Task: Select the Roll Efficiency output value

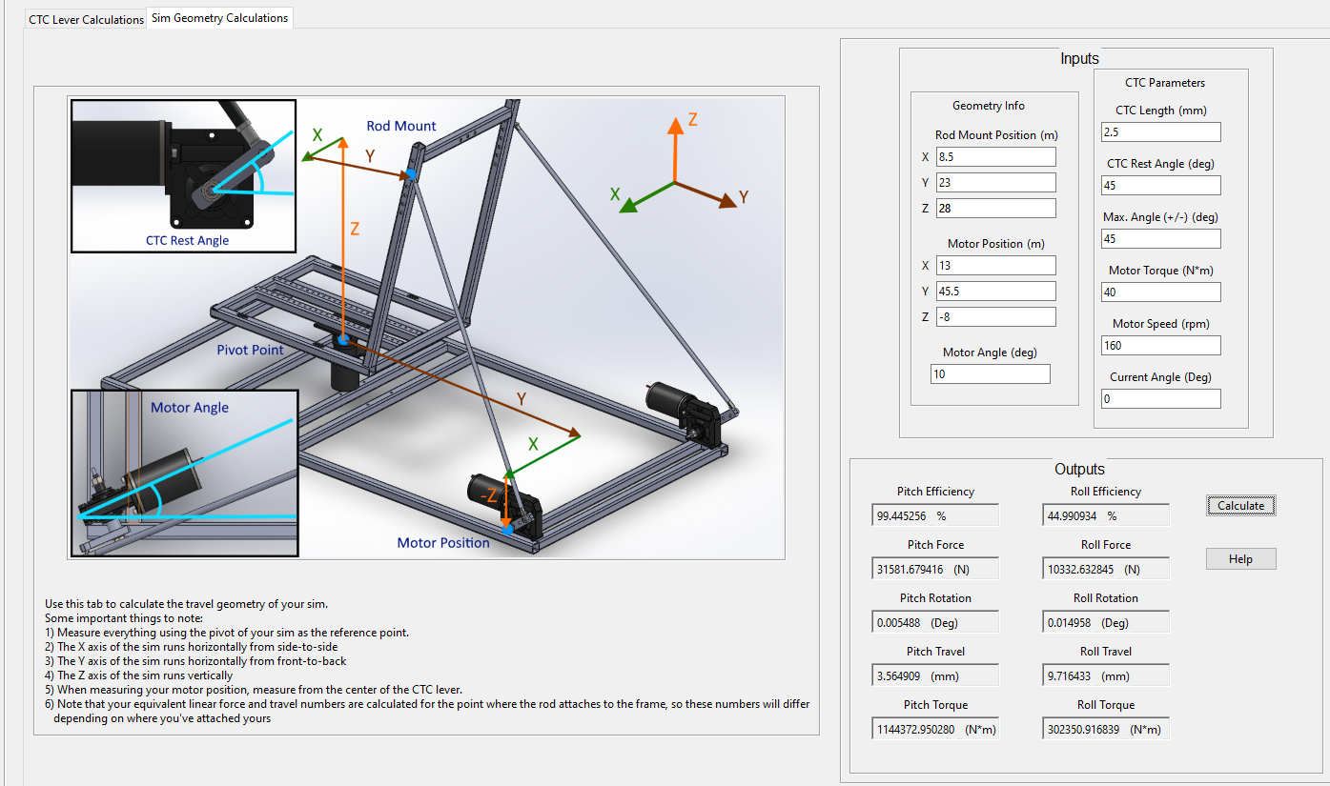Action: click(1106, 515)
